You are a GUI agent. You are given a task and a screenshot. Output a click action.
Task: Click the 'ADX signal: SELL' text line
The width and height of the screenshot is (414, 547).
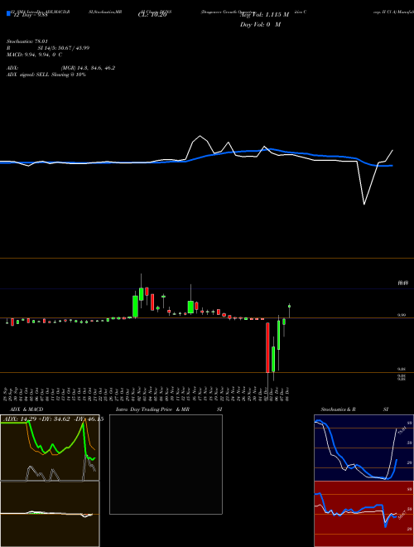(46, 75)
